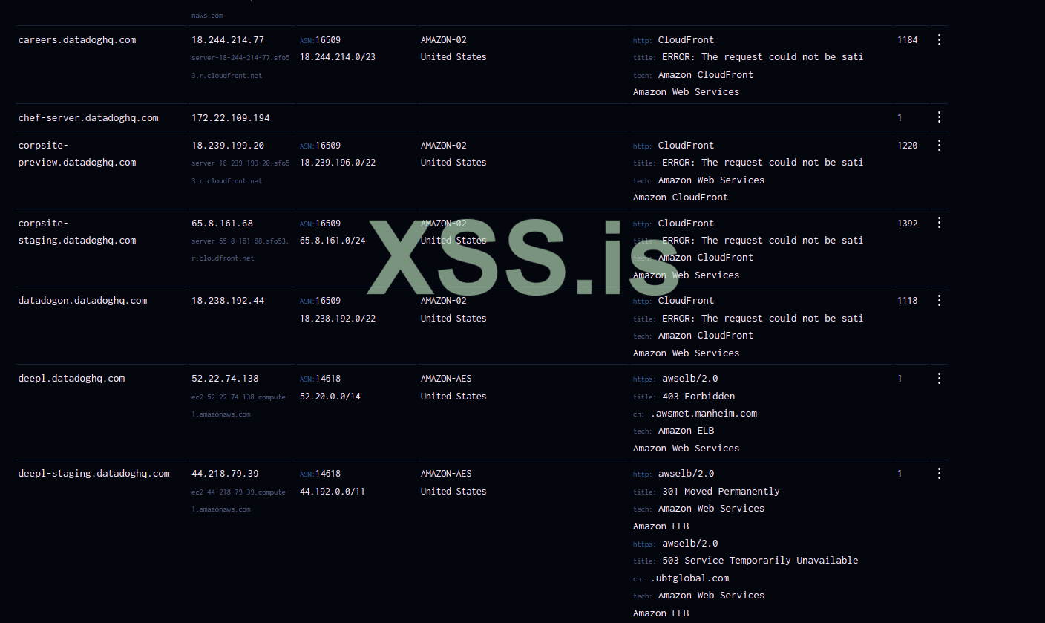This screenshot has height=623, width=1045.
Task: Open row actions for datadogon.datadoghq.com
Action: pos(939,301)
